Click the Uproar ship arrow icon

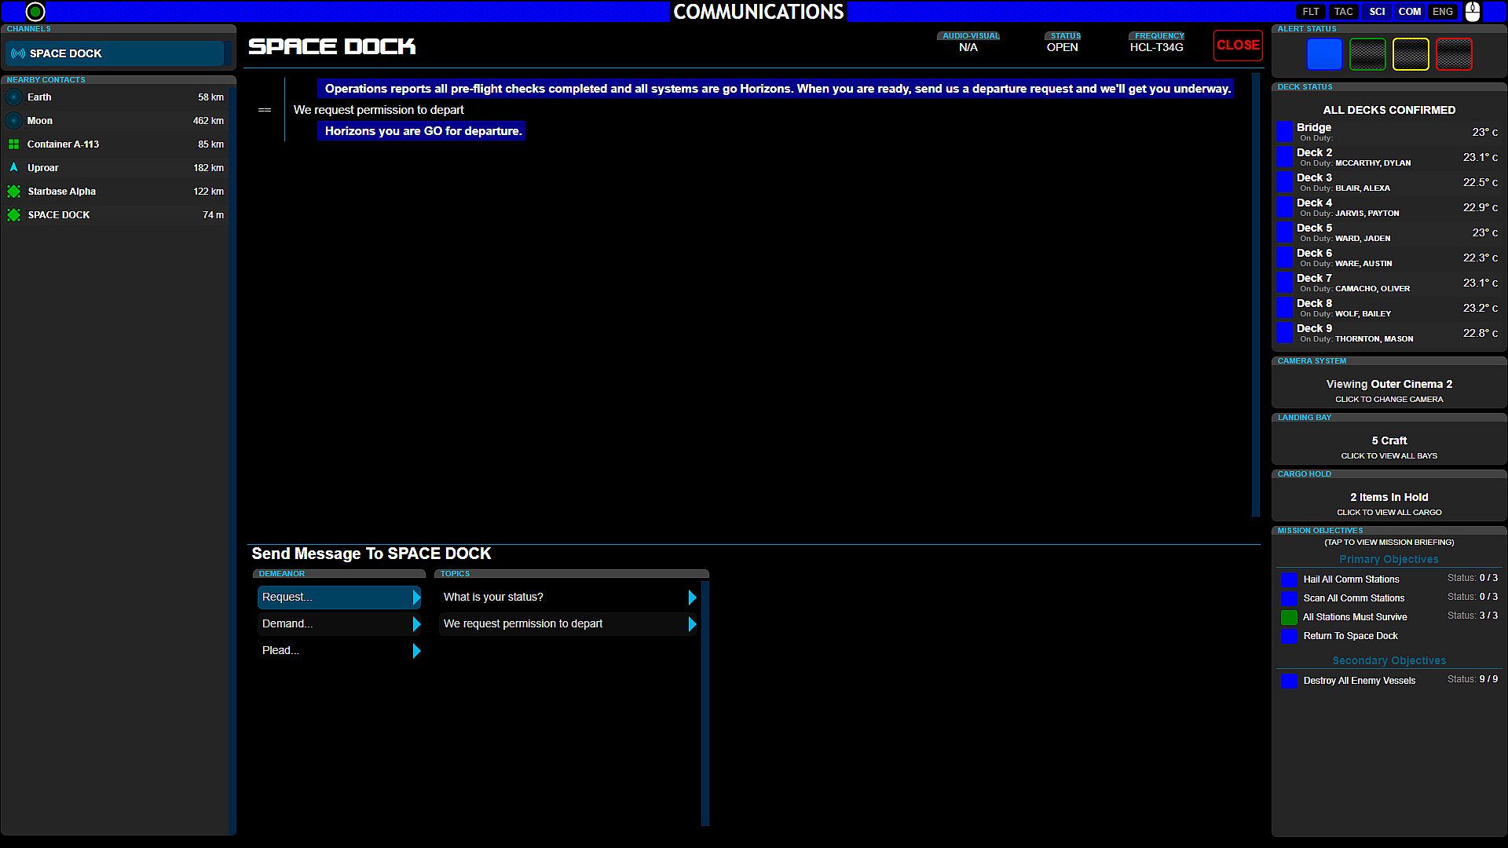point(14,167)
